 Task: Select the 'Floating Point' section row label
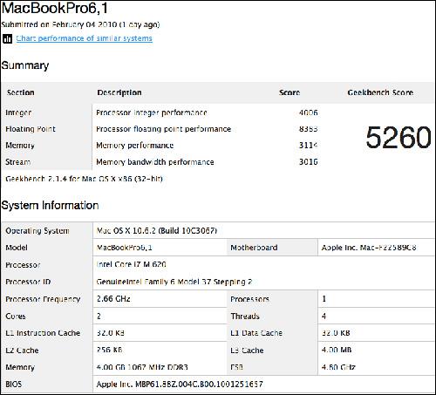point(31,129)
